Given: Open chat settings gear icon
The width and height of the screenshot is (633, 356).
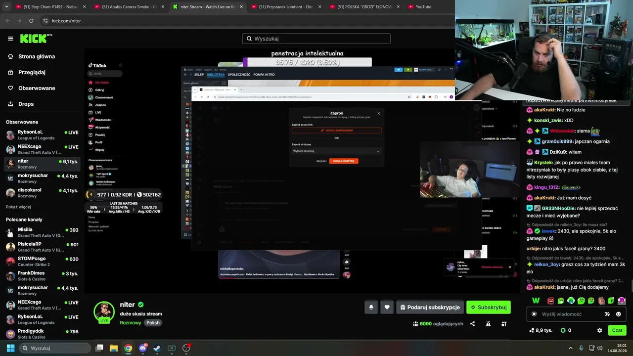Looking at the screenshot, I should click(x=600, y=330).
